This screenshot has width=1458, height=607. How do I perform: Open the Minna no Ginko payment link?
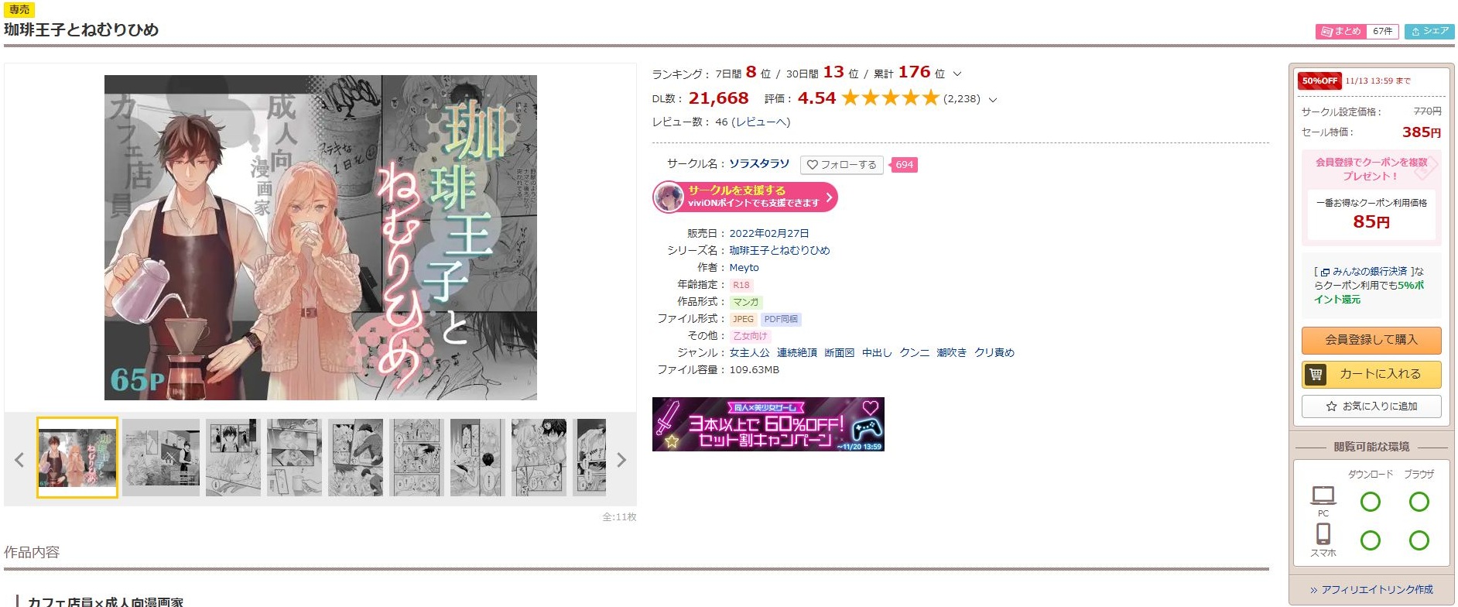coord(1364,272)
